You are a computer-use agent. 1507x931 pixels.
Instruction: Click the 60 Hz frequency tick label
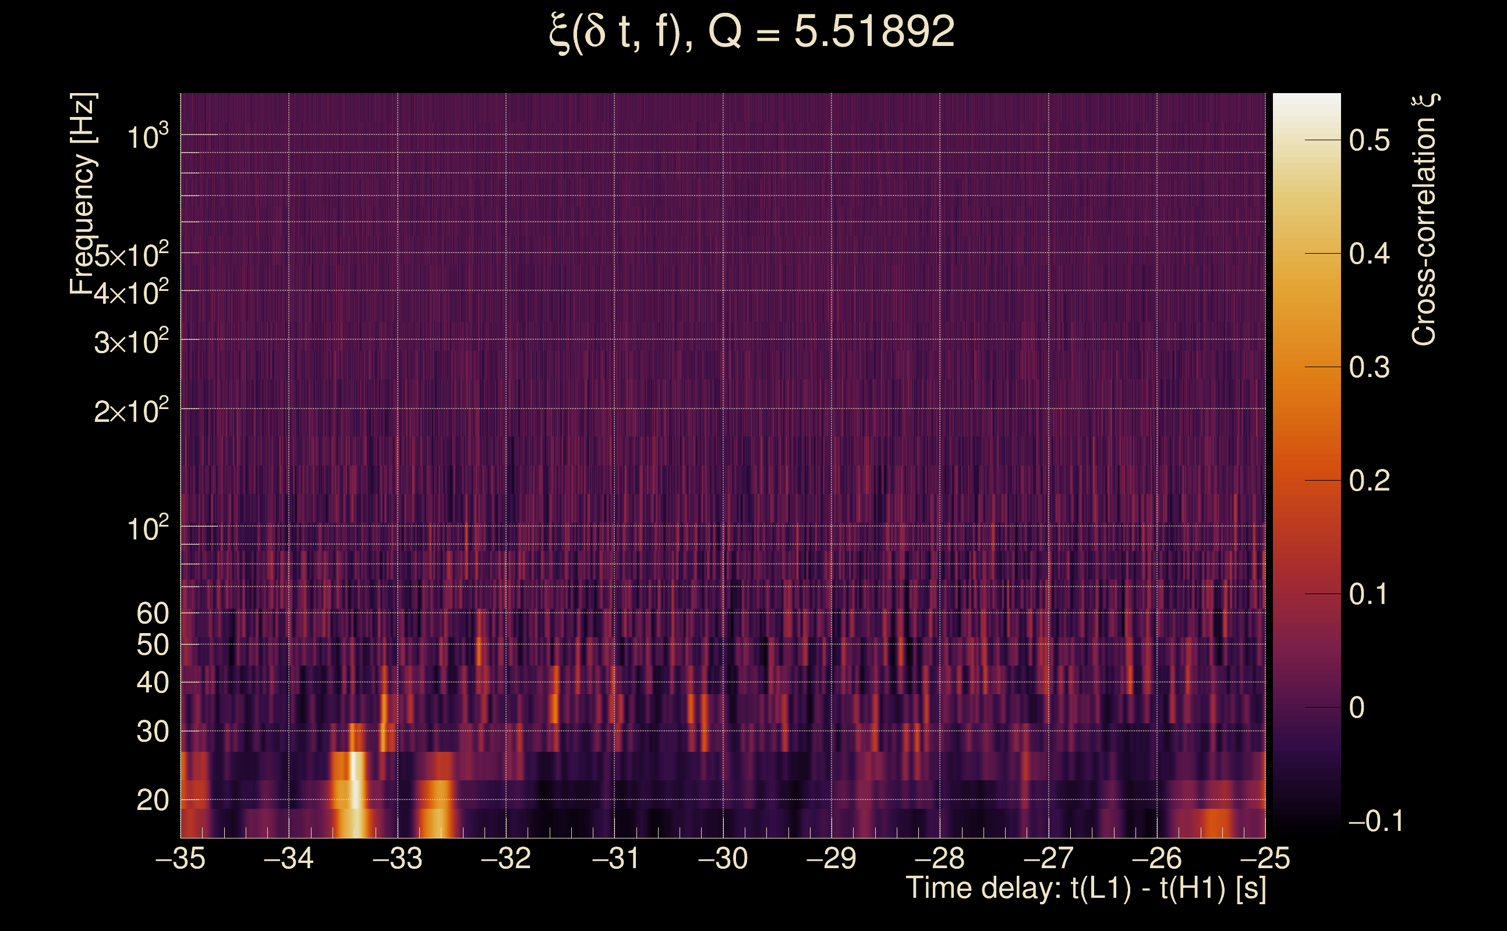152,613
